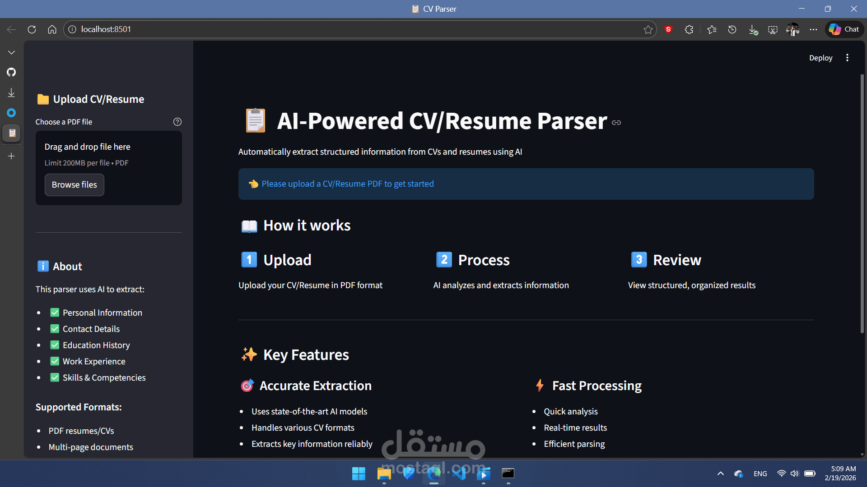Click the help icon beside Choose a PDF file

pyautogui.click(x=177, y=122)
